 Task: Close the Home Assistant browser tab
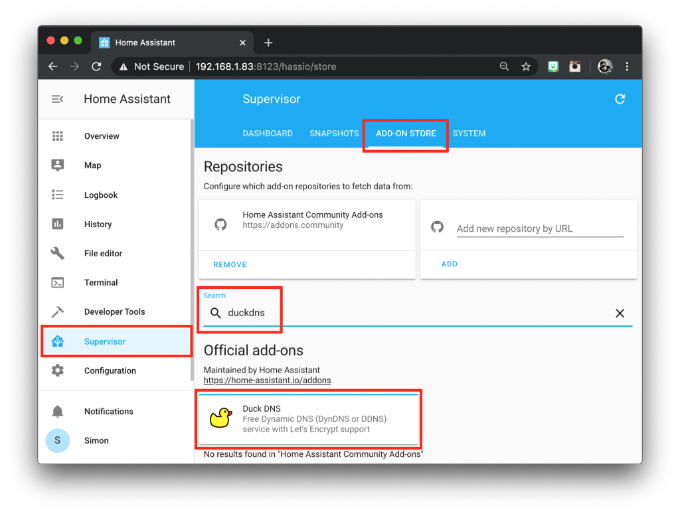pyautogui.click(x=242, y=43)
